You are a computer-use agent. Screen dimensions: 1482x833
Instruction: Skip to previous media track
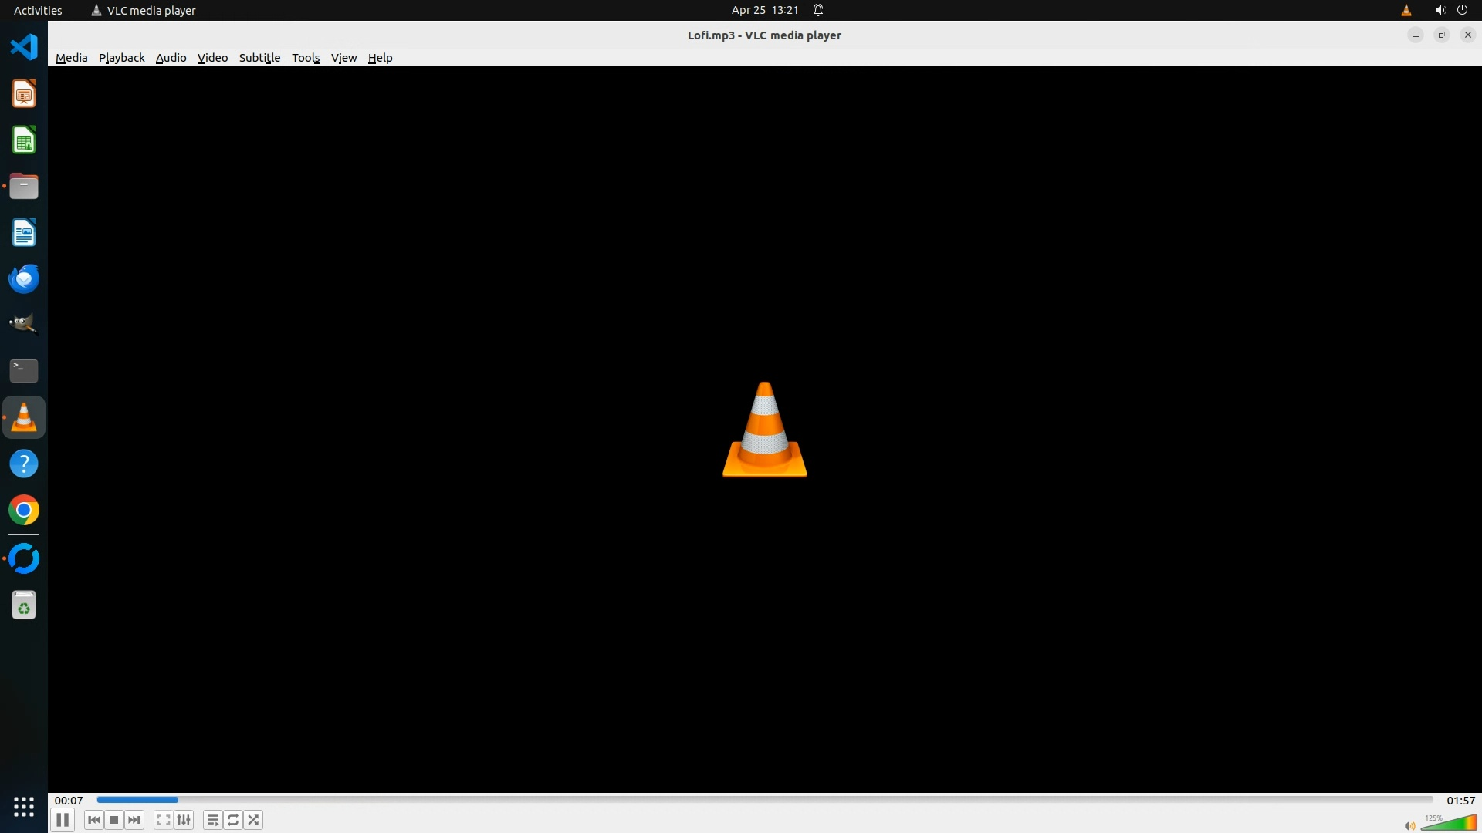tap(94, 820)
